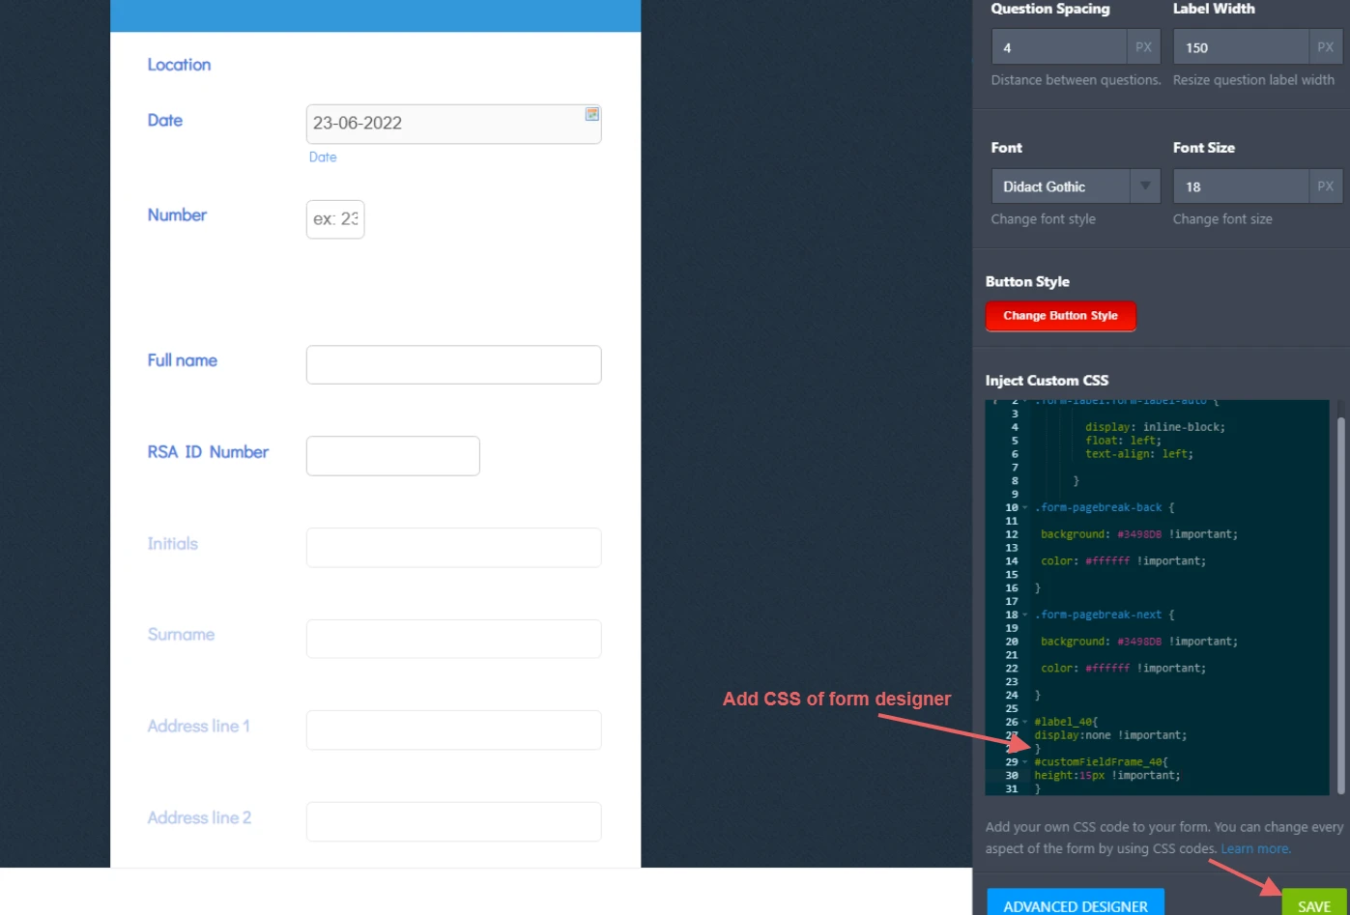Click the custom CSS editor scrollbar
This screenshot has height=915, width=1350.
point(1340,599)
